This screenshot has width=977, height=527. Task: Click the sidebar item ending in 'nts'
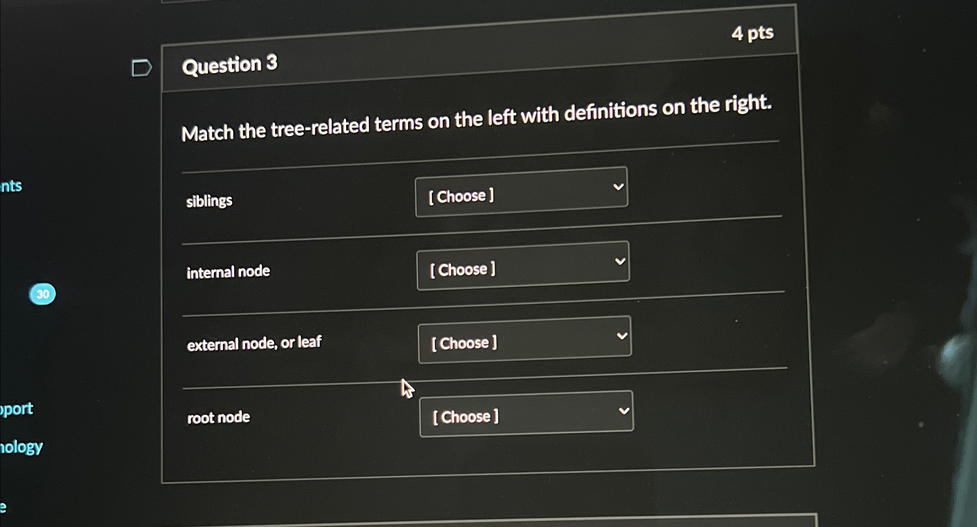pyautogui.click(x=12, y=186)
